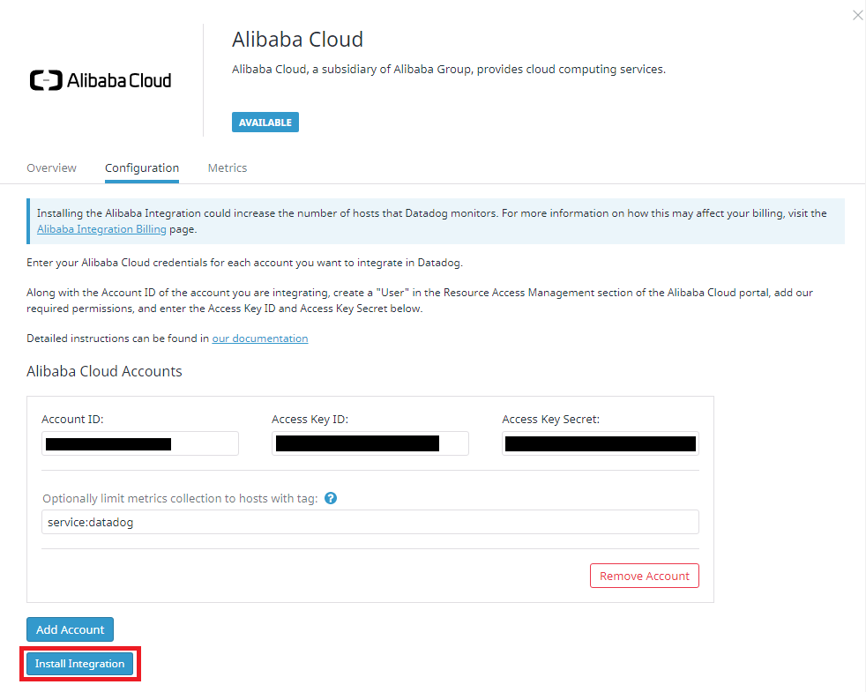Click the Add Account button
866x692 pixels.
(71, 629)
